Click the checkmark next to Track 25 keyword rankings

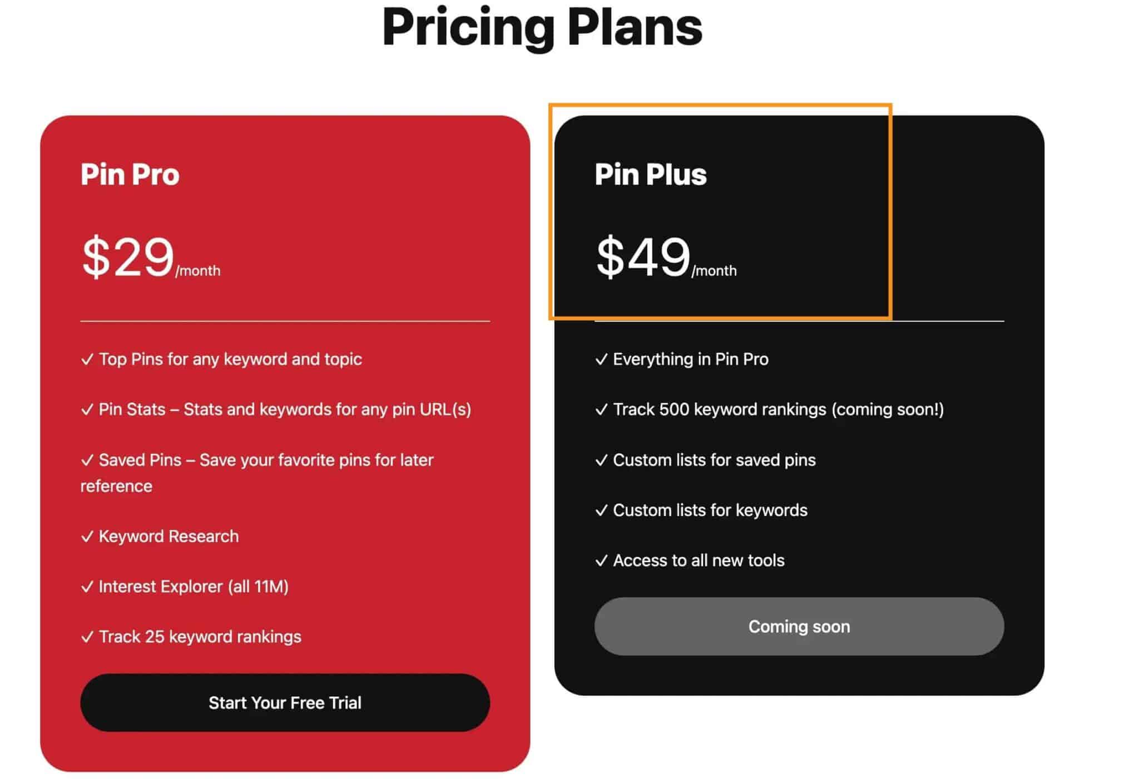[87, 637]
